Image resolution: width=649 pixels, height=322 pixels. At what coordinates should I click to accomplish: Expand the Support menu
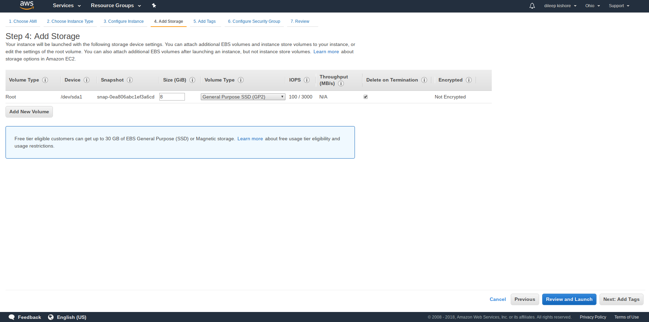[x=619, y=6]
